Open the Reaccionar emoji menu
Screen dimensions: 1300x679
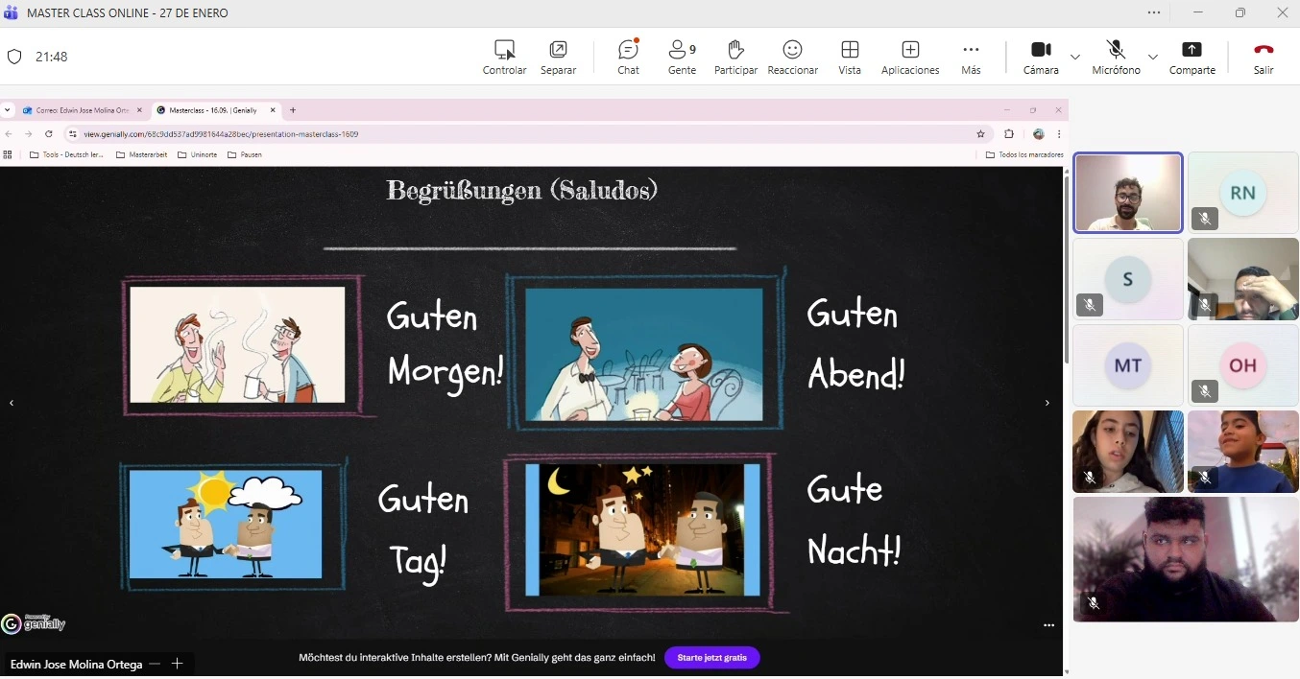tap(792, 57)
